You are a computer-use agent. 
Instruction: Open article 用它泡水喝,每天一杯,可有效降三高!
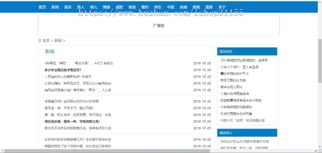72,122
